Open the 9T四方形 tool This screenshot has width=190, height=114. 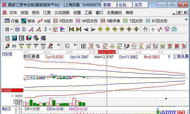tap(157, 21)
